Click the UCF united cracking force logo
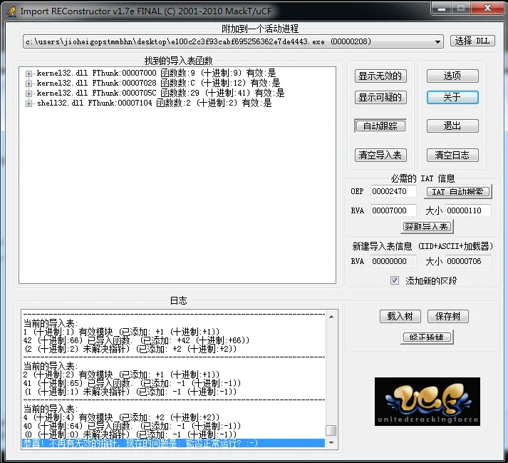 (427, 401)
